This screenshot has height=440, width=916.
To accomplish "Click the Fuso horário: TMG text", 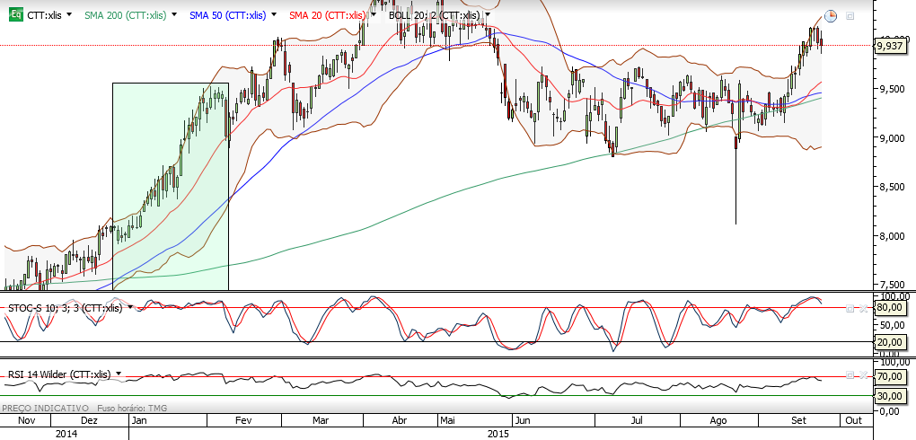I will [132, 408].
